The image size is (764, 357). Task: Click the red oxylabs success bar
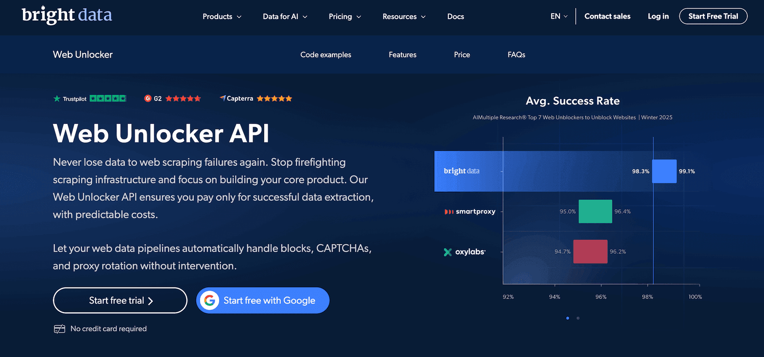pos(590,252)
